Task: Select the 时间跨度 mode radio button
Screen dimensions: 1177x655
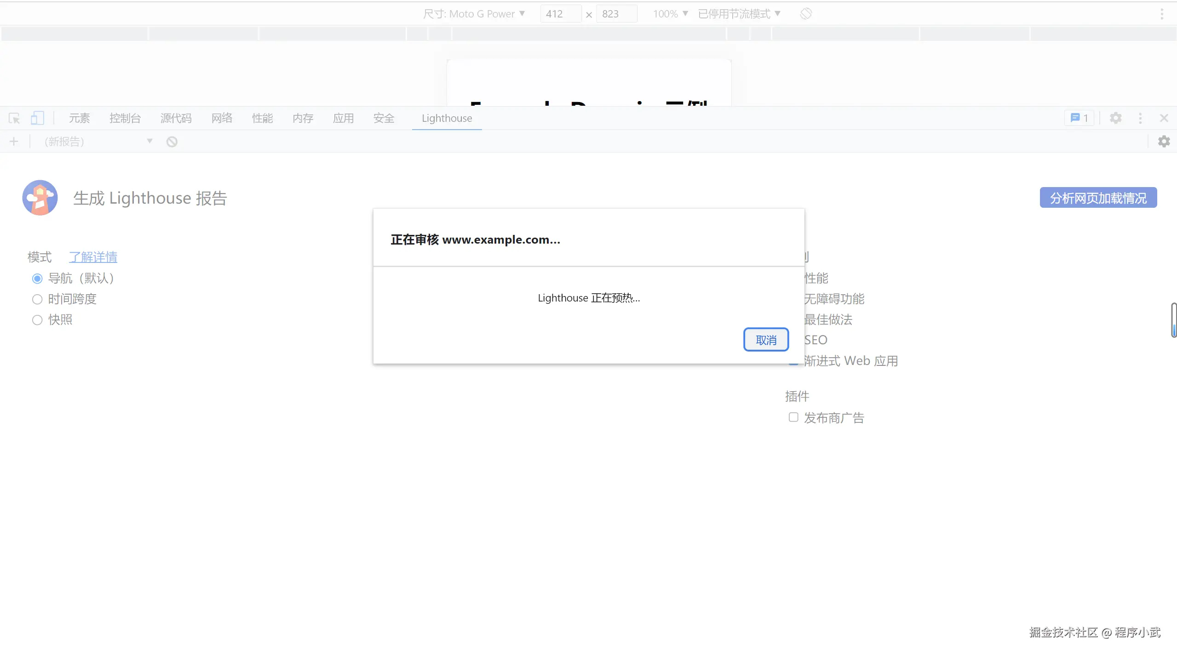Action: tap(37, 300)
